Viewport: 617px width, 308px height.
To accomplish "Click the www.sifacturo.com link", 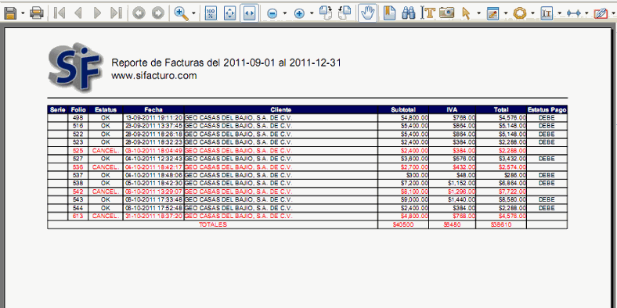I will pos(153,75).
